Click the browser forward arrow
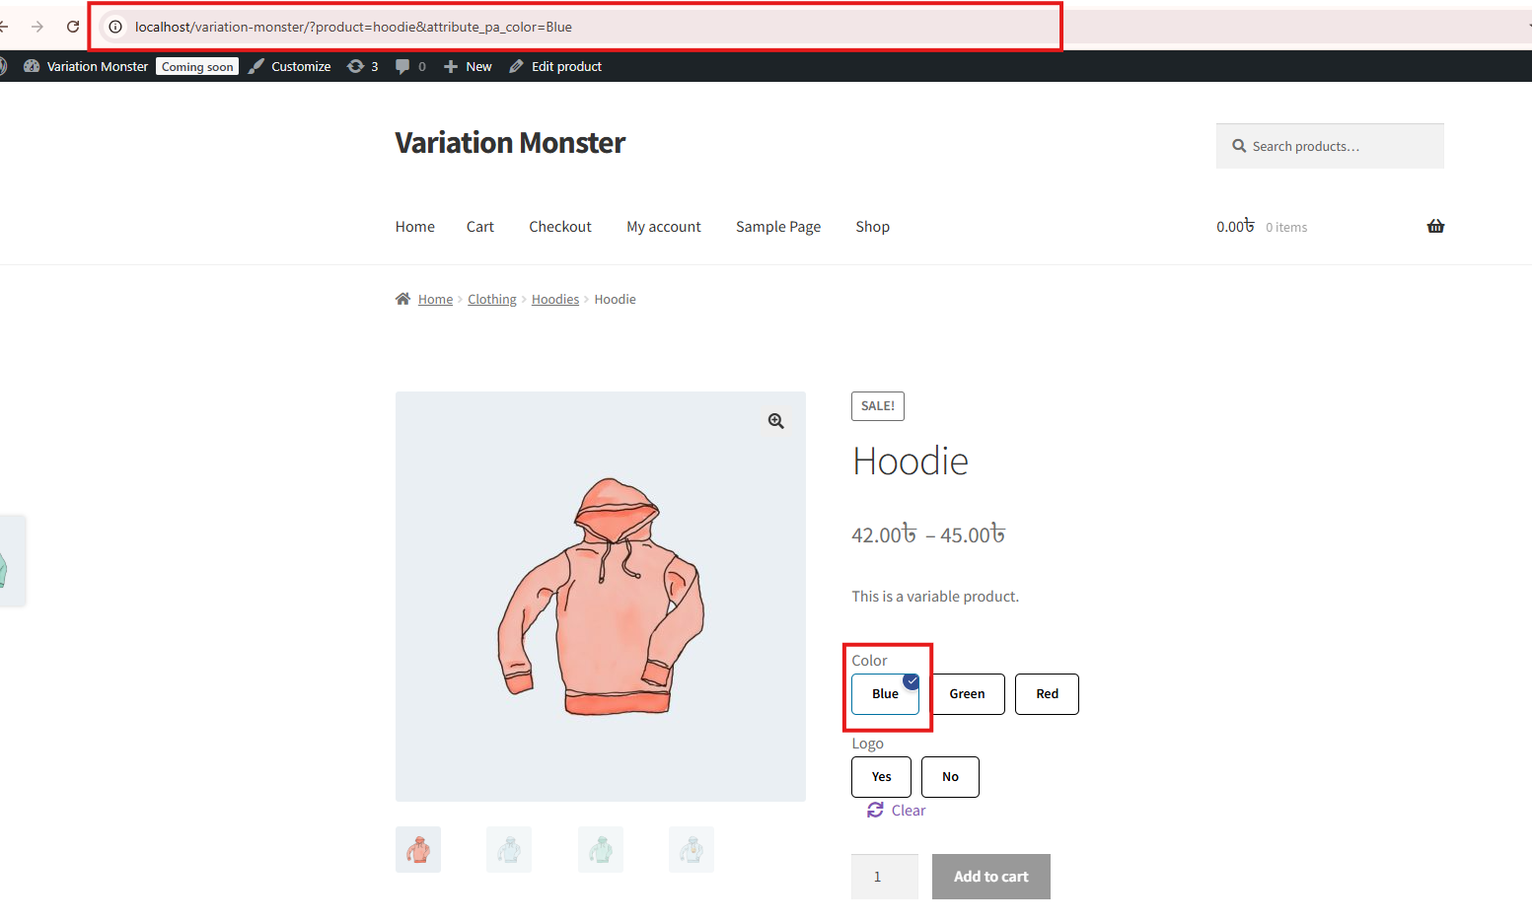Viewport: 1532px width, 924px height. click(37, 27)
